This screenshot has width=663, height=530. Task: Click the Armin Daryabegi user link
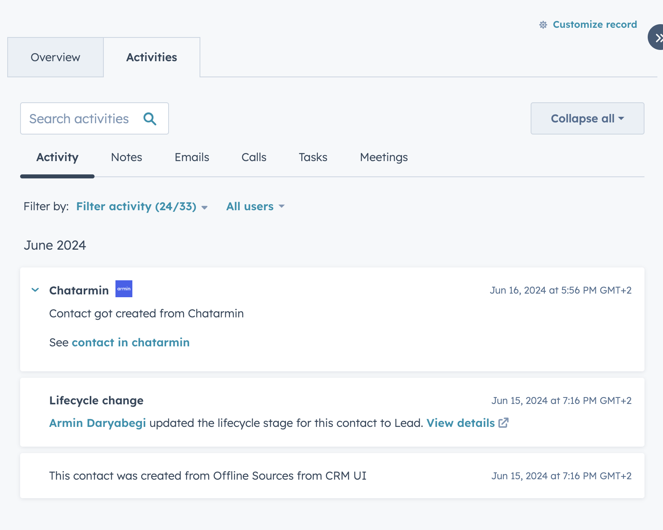98,423
